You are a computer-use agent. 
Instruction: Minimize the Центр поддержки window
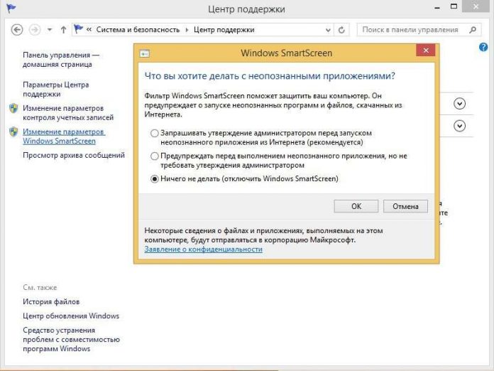point(437,8)
